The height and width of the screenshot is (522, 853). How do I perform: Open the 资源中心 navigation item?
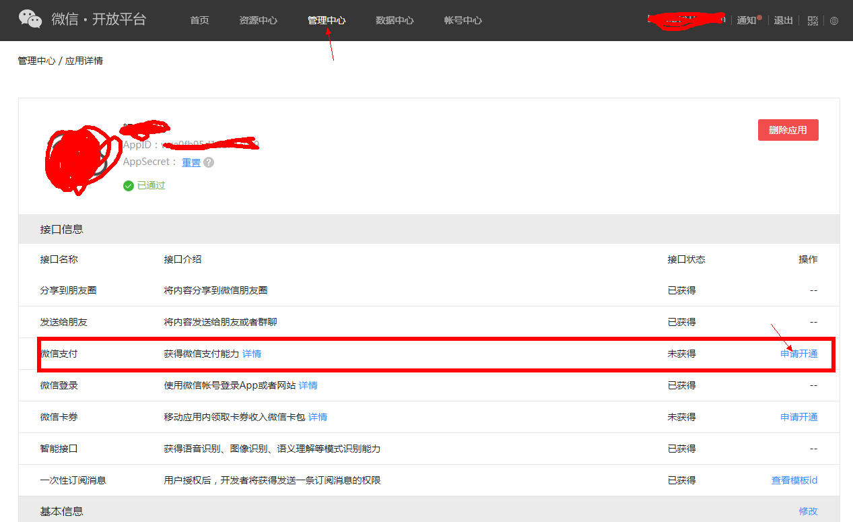[258, 20]
